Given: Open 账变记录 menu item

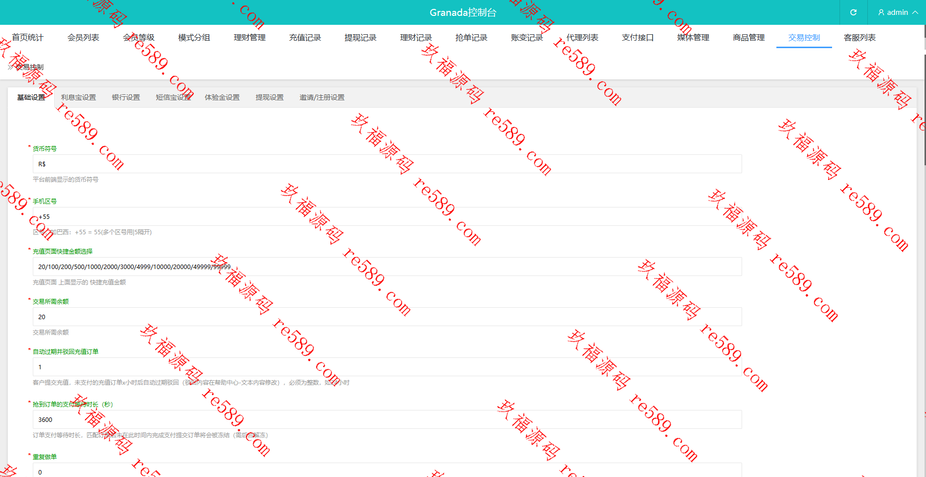Looking at the screenshot, I should pyautogui.click(x=527, y=37).
